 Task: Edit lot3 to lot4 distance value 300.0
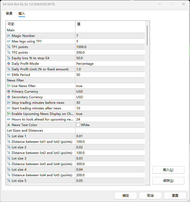(110, 164)
